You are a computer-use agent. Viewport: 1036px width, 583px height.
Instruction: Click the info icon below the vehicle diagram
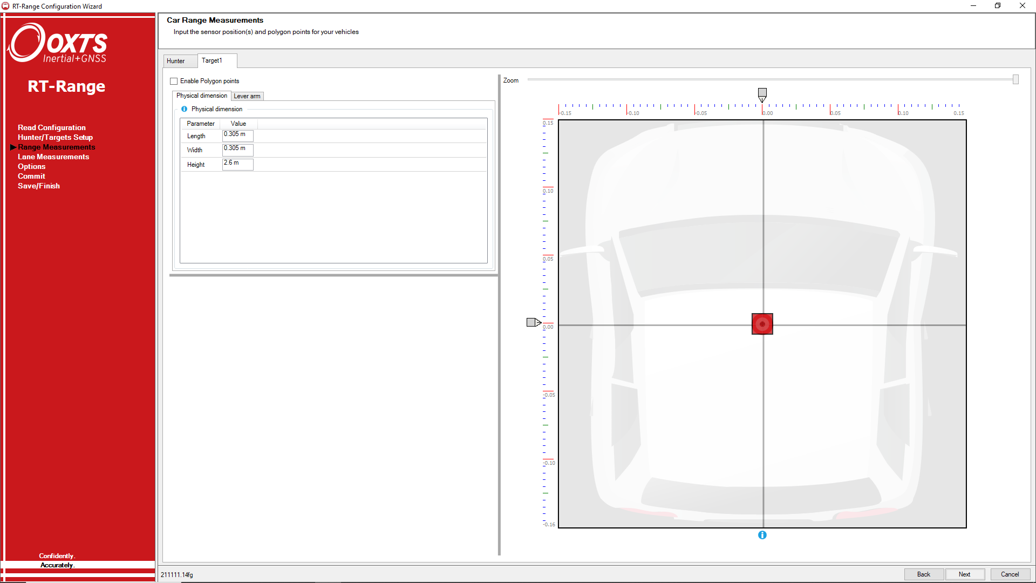pos(762,535)
